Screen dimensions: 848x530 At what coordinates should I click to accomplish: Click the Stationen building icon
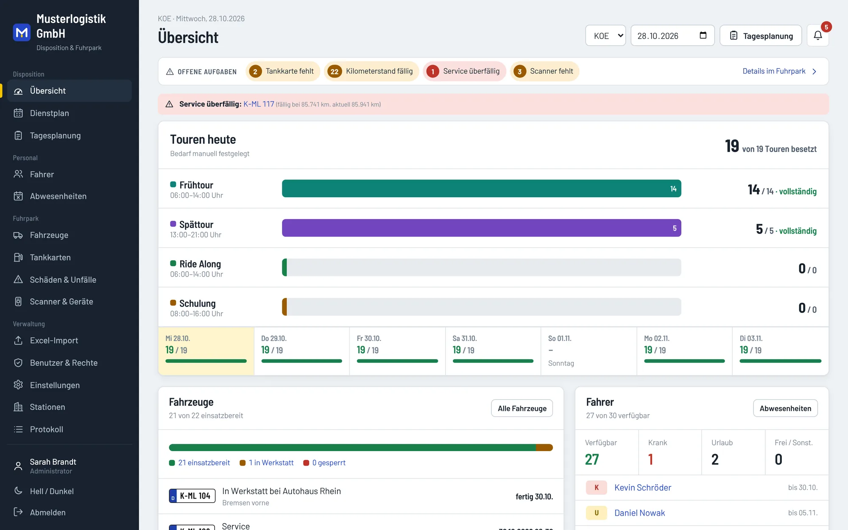tap(18, 407)
